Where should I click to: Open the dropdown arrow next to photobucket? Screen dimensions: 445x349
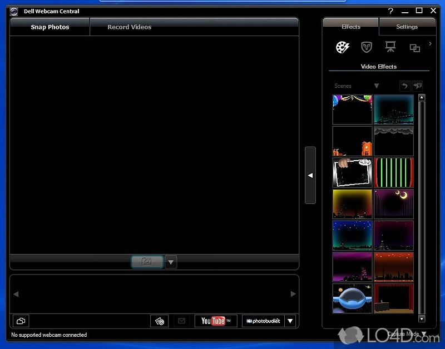coord(290,321)
